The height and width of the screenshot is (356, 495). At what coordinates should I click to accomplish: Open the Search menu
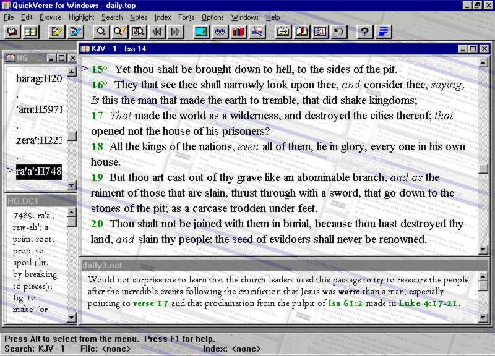point(112,17)
